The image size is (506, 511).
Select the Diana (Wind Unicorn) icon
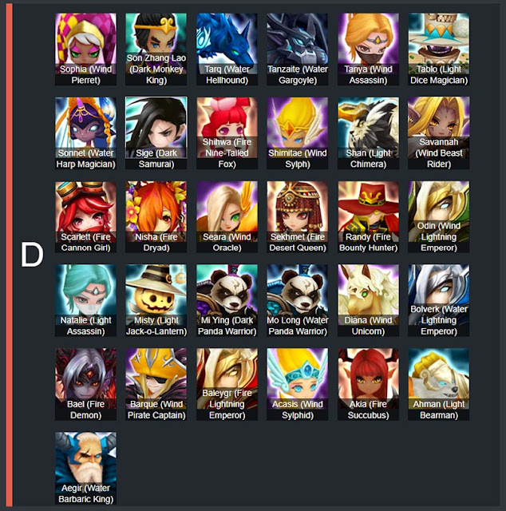[368, 300]
